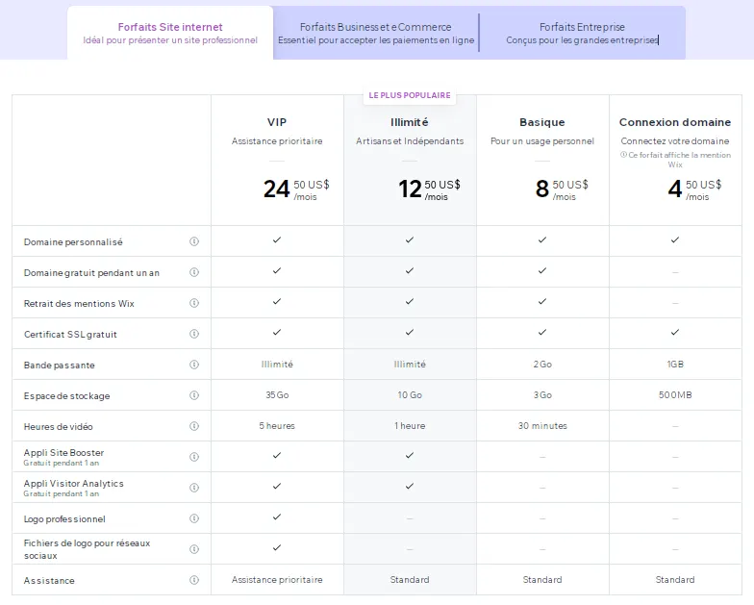Click info icon for Bande passante row

coord(194,365)
